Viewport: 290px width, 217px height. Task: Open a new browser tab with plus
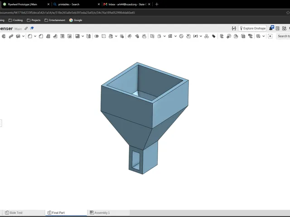point(157,4)
